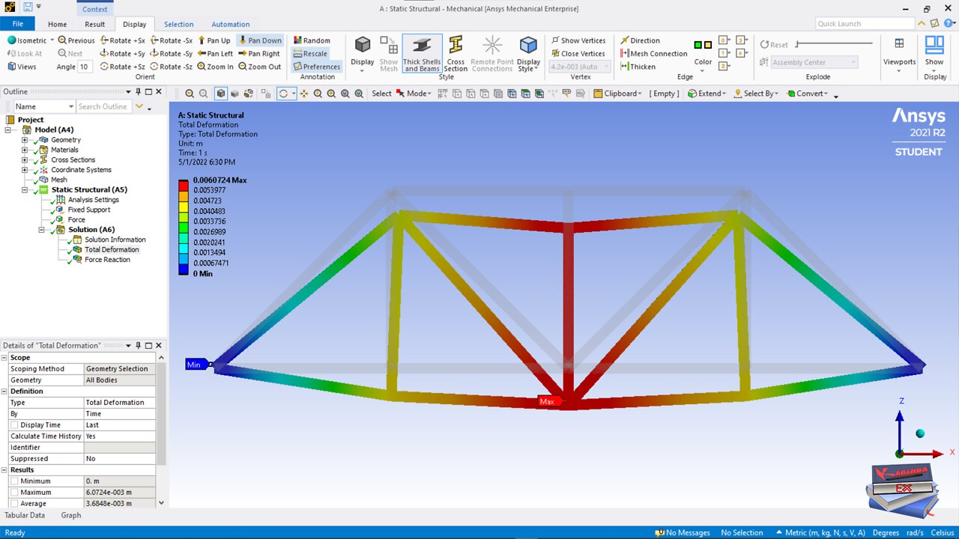Pin the Outline panel
This screenshot has height=539, width=959.
[x=139, y=91]
